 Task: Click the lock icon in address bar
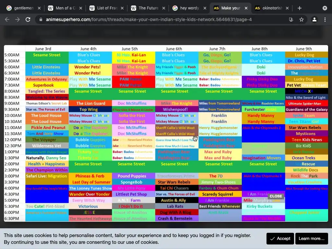[41, 19]
